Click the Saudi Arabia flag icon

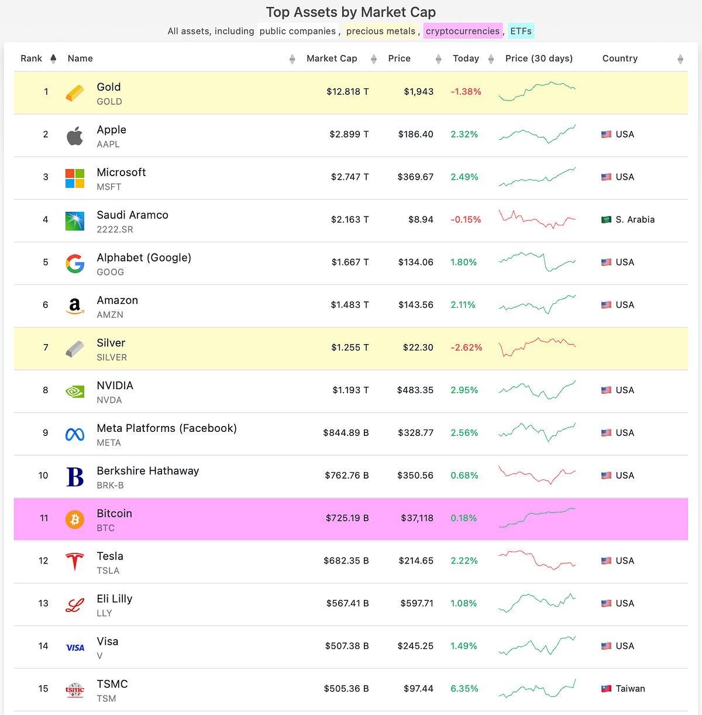[x=607, y=220]
